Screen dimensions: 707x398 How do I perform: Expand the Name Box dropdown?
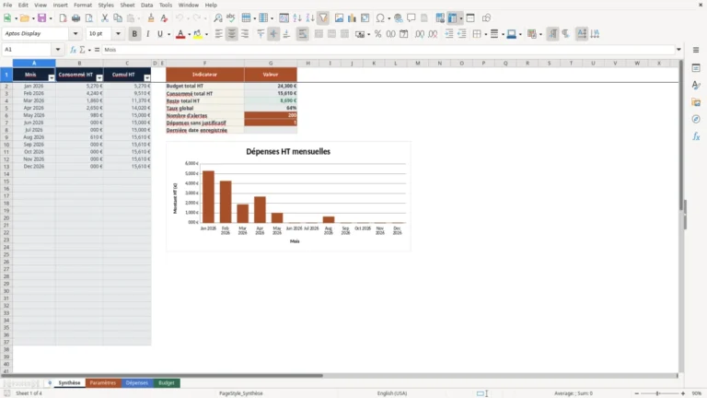click(58, 50)
